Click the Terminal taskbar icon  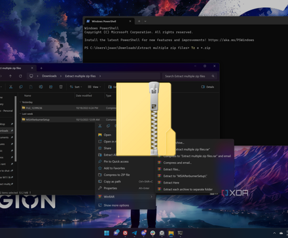[180, 233]
